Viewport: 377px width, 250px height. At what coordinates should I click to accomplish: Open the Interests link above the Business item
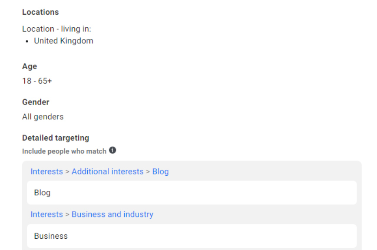[46, 214]
